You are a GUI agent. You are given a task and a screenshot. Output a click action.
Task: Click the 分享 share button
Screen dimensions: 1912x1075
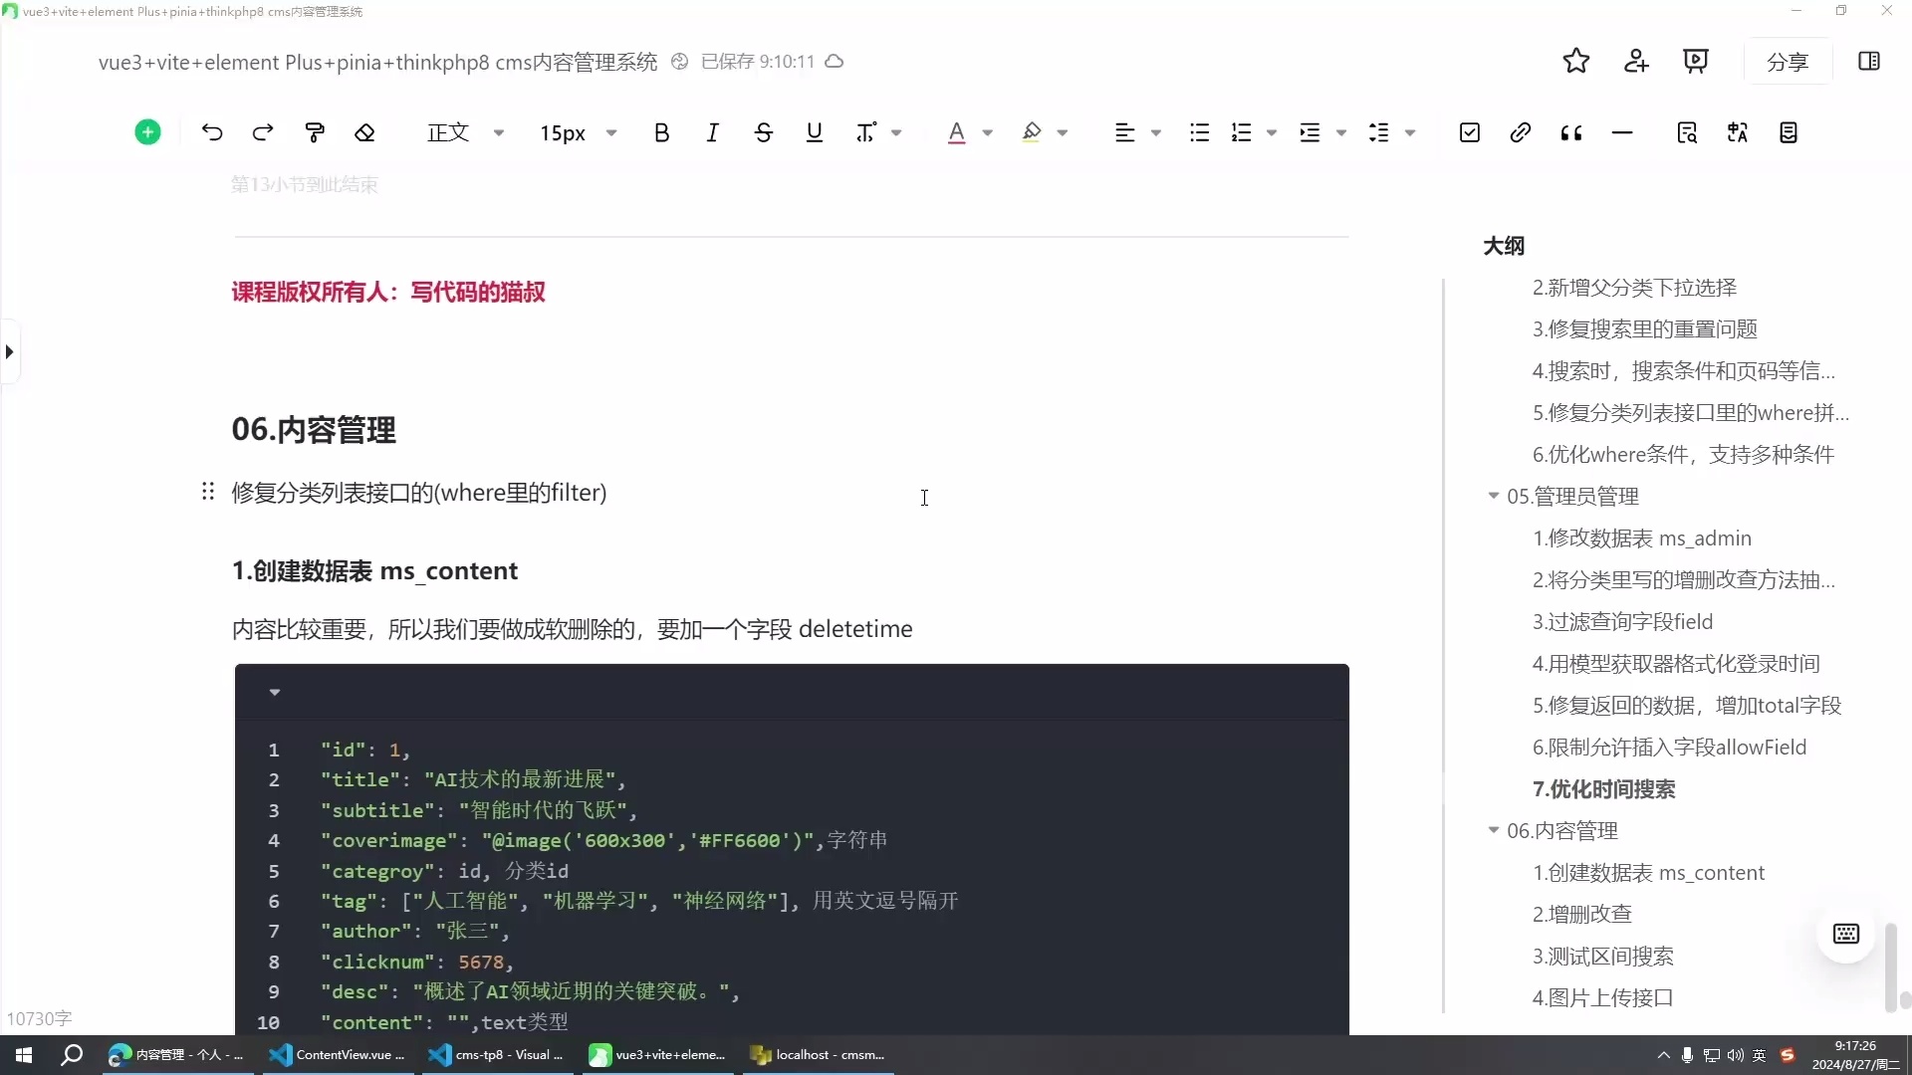1788,61
